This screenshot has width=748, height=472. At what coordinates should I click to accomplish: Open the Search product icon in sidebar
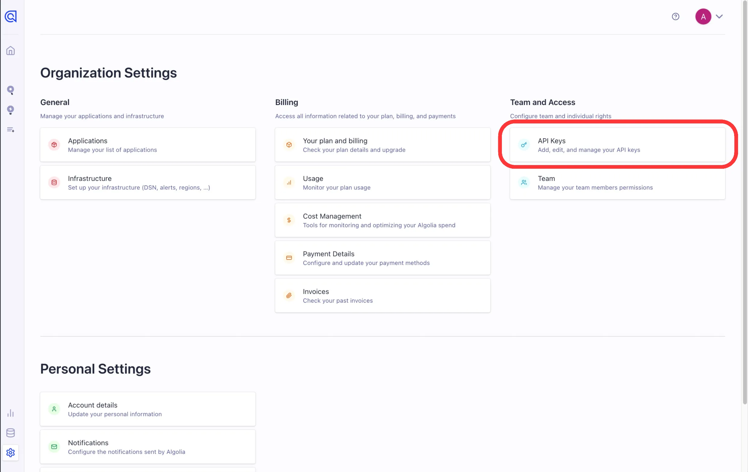click(x=11, y=90)
